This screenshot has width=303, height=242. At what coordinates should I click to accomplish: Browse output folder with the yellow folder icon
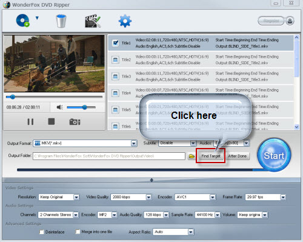[191, 156]
